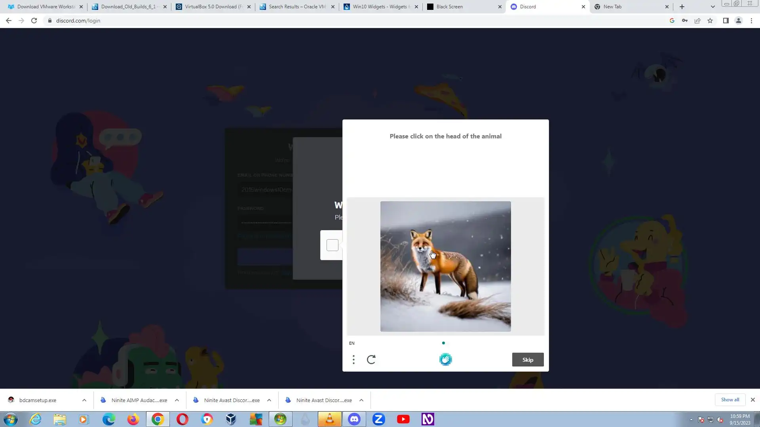This screenshot has width=760, height=427.
Task: Open Discord from the Windows taskbar
Action: tap(354, 419)
